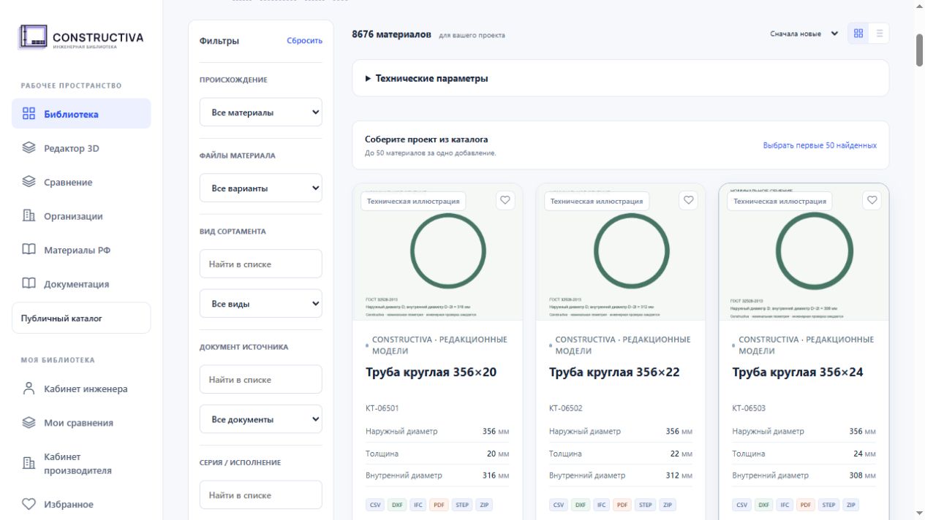
Task: Click Выбрать первые 50 найденных
Action: [820, 145]
